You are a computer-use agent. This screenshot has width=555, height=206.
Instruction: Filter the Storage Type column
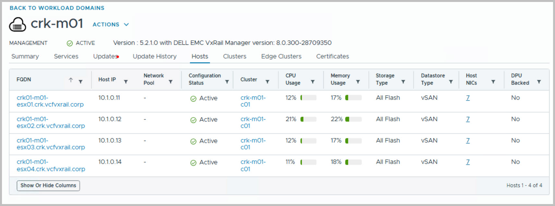(x=403, y=82)
